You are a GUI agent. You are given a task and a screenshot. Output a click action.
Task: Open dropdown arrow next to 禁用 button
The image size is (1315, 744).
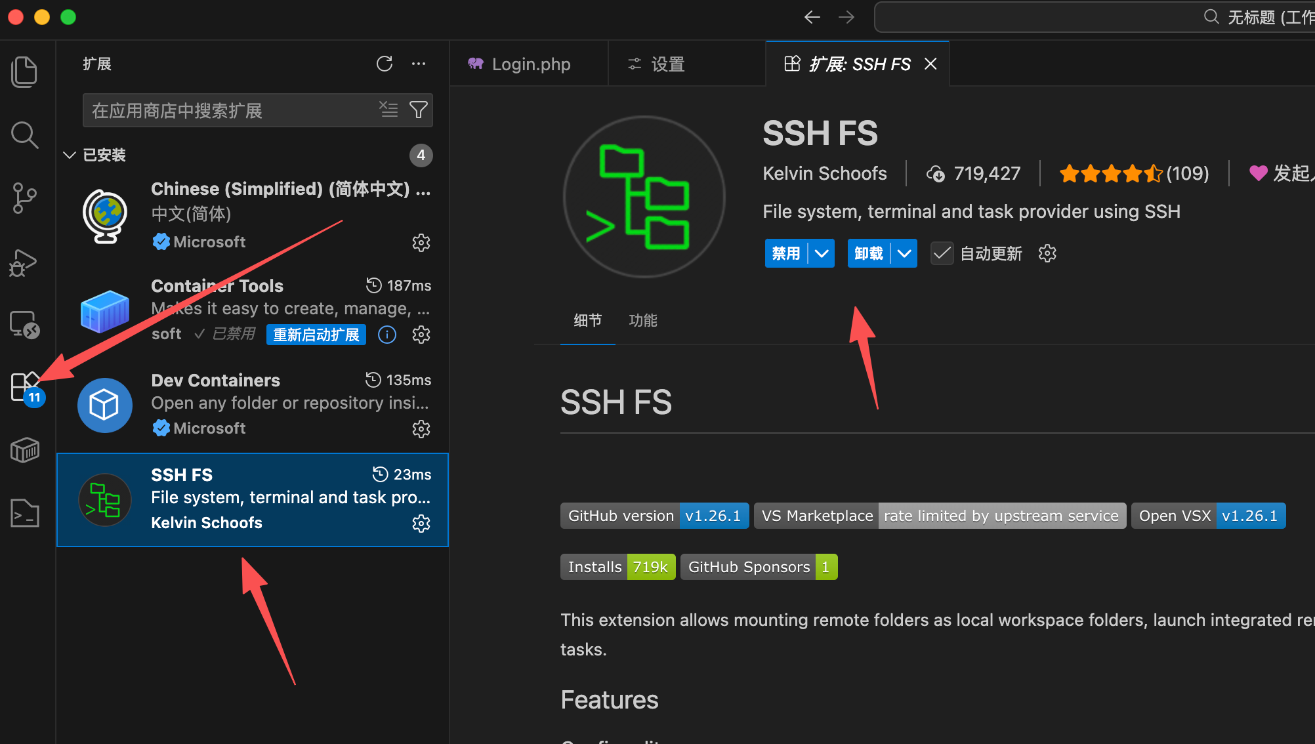tap(822, 253)
